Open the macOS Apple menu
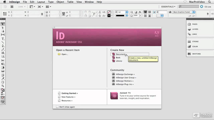Screen dimensions: 214x120 tap(5, 2)
